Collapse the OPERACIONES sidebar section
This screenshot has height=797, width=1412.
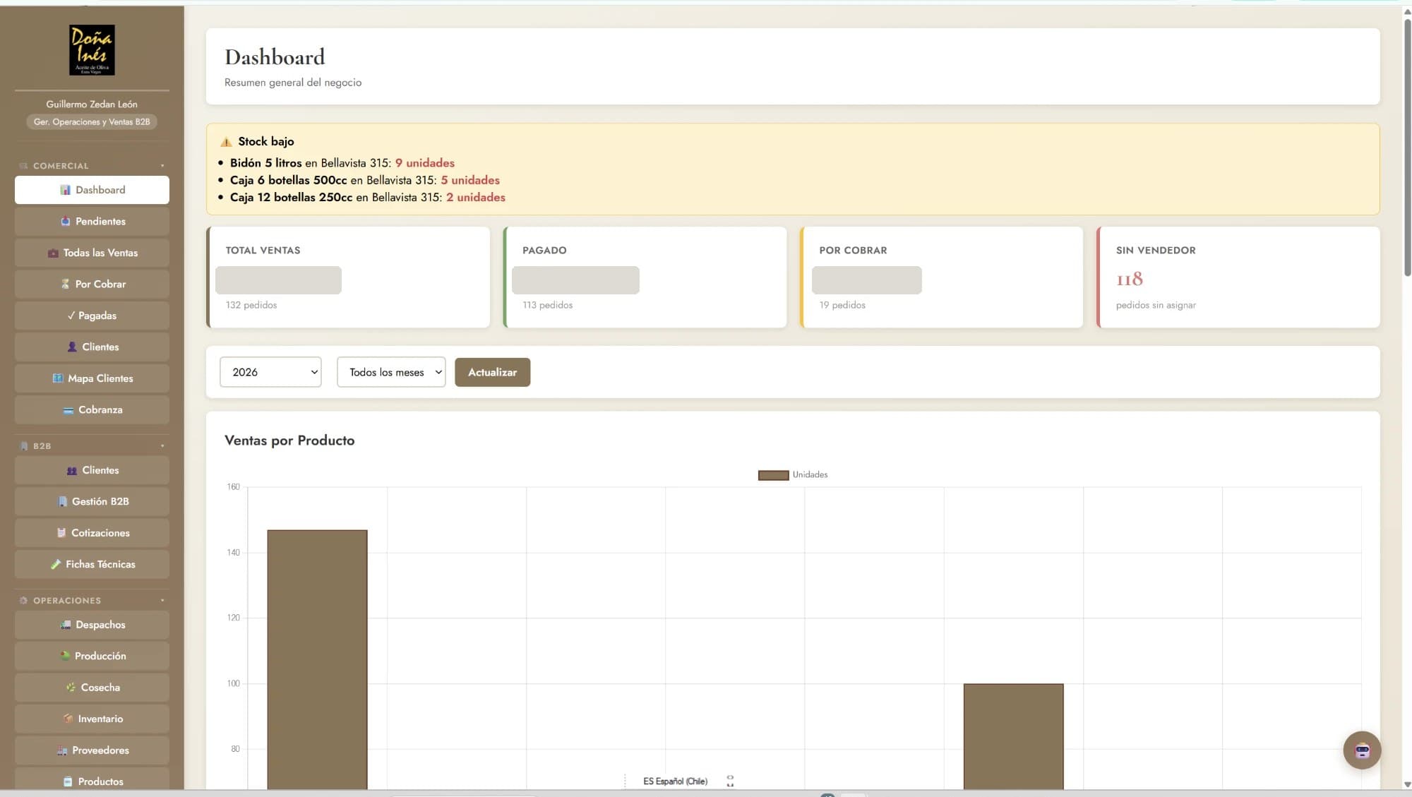click(92, 601)
